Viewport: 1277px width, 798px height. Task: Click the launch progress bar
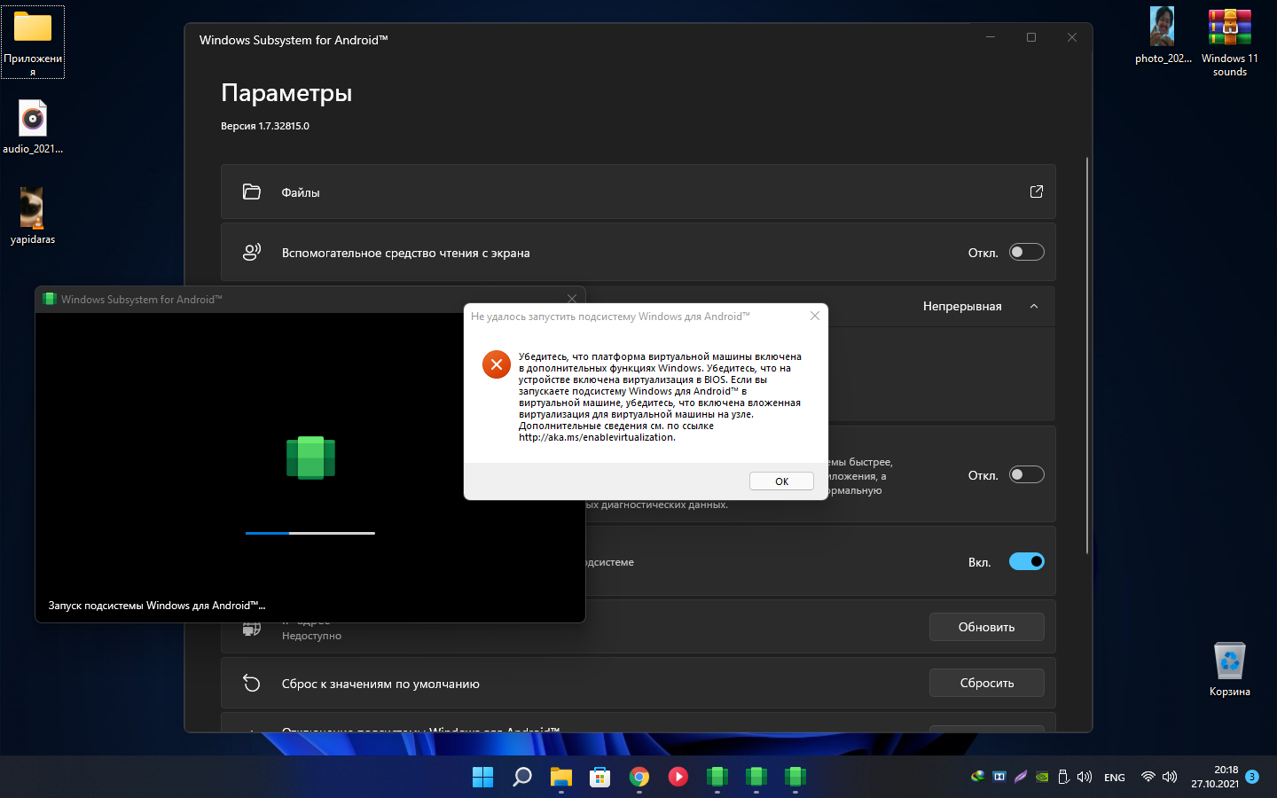click(x=310, y=533)
